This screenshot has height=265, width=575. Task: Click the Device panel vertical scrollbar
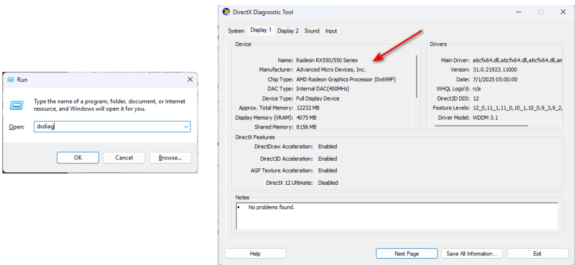point(417,76)
